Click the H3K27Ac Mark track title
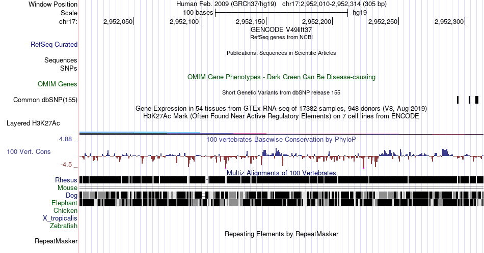 (281, 116)
